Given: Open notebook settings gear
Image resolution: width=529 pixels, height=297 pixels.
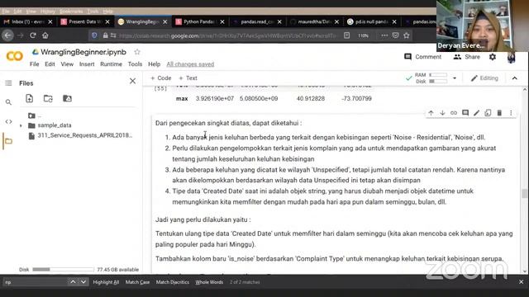Looking at the screenshot, I should [x=493, y=57].
